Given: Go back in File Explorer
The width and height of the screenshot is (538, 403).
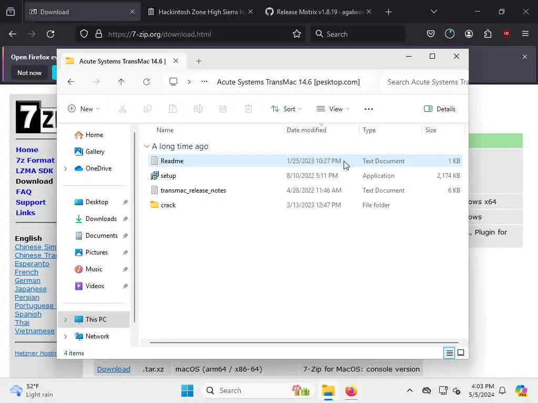Looking at the screenshot, I should (71, 82).
